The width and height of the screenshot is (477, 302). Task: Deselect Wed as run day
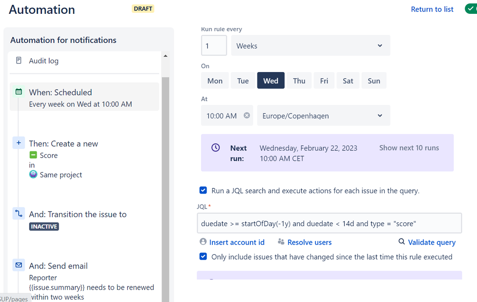click(x=271, y=81)
